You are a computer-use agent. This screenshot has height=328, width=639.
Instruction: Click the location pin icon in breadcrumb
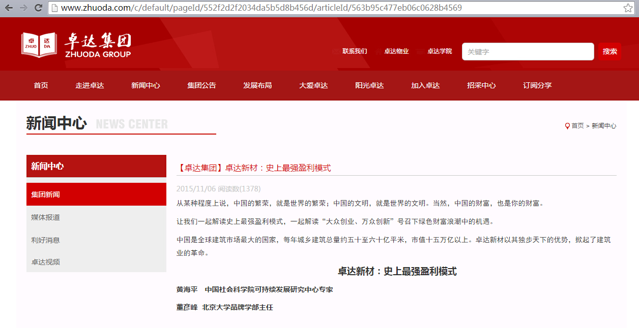tap(567, 126)
